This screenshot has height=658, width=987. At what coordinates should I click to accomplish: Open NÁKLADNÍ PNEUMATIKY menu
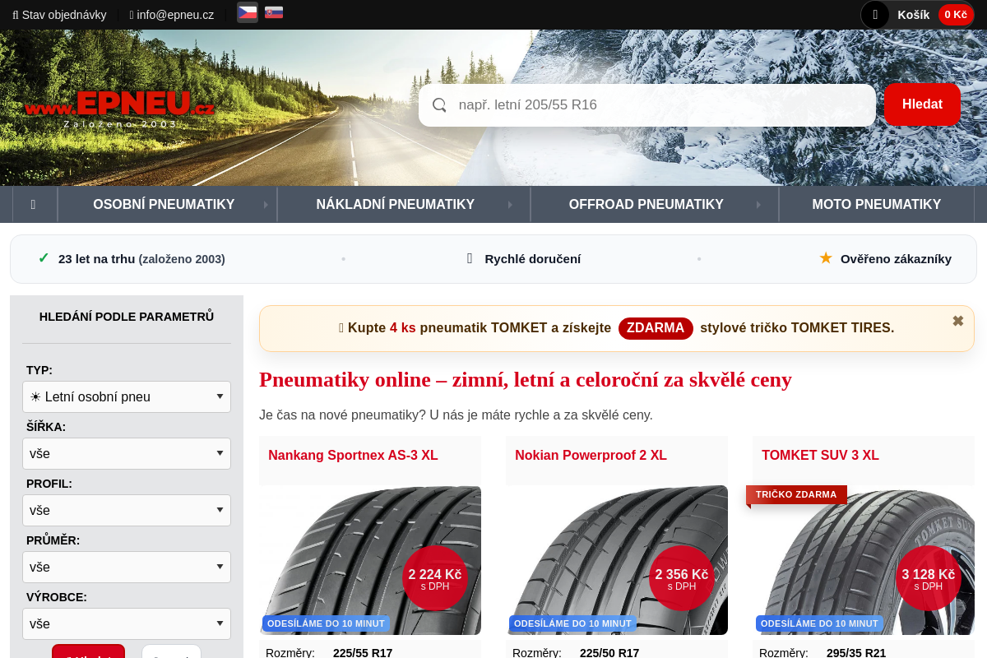[x=404, y=204]
